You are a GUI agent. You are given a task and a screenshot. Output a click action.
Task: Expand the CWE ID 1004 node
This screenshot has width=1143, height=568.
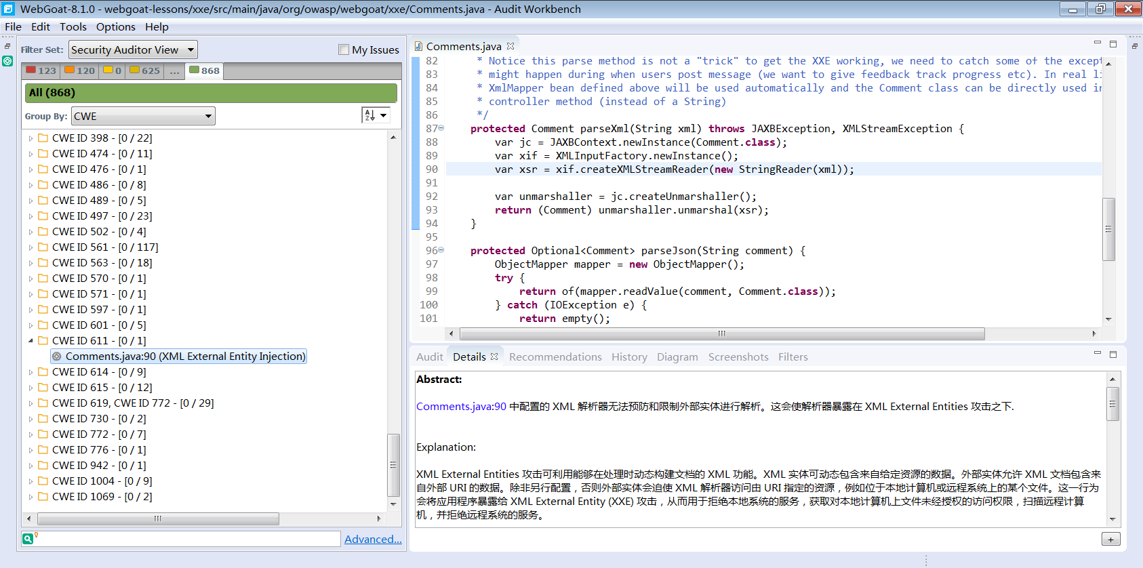point(31,481)
